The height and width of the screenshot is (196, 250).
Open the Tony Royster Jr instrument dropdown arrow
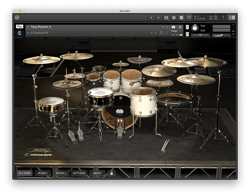[28, 27]
